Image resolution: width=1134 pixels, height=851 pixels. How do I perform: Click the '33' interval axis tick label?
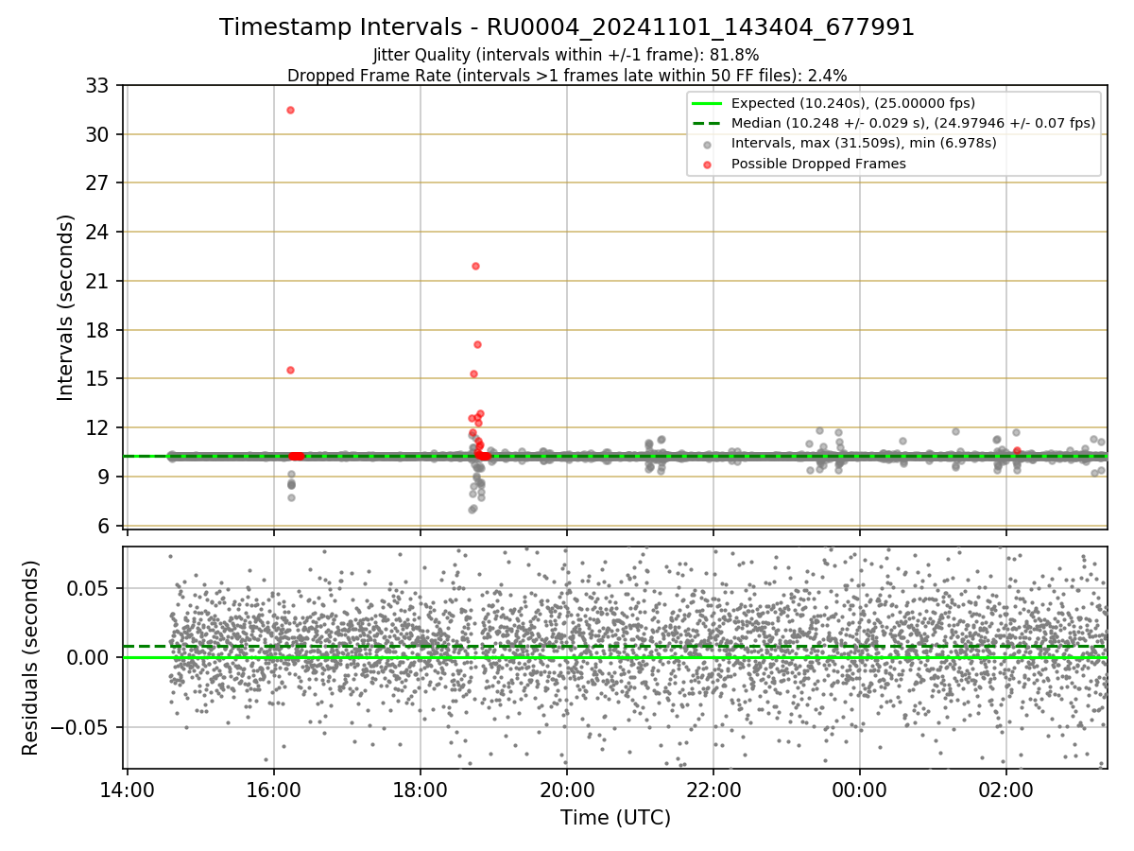[x=99, y=86]
